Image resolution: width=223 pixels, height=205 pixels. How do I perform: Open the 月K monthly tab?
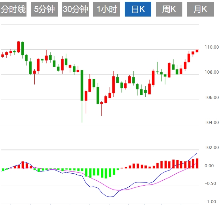[x=200, y=9]
